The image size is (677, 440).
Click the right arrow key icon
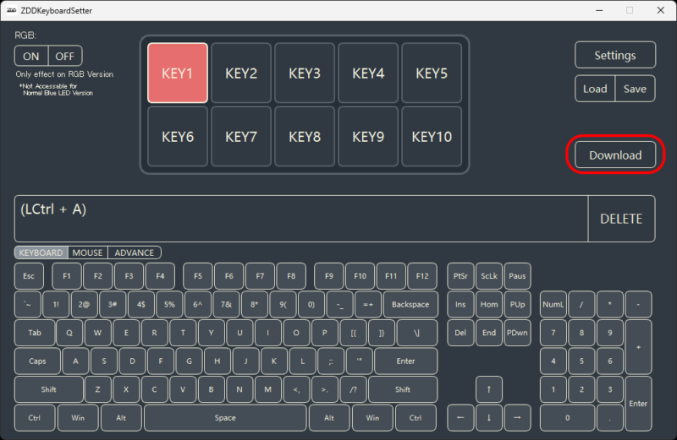click(517, 417)
